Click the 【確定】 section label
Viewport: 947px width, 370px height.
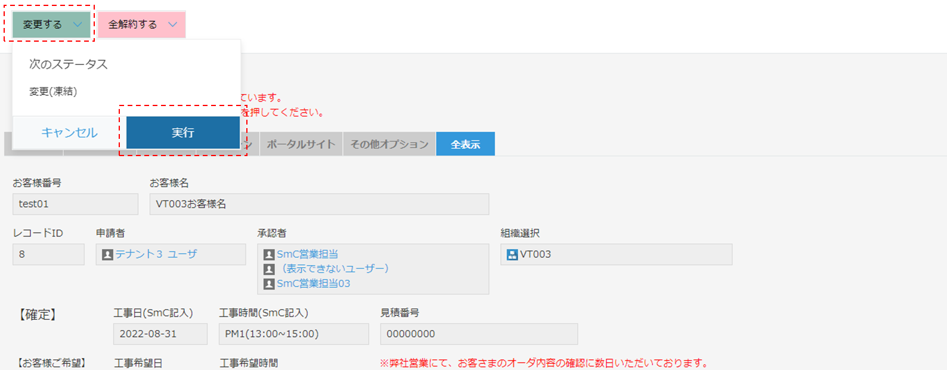[37, 315]
